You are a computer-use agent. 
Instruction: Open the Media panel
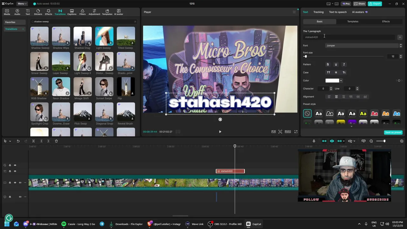(7, 12)
